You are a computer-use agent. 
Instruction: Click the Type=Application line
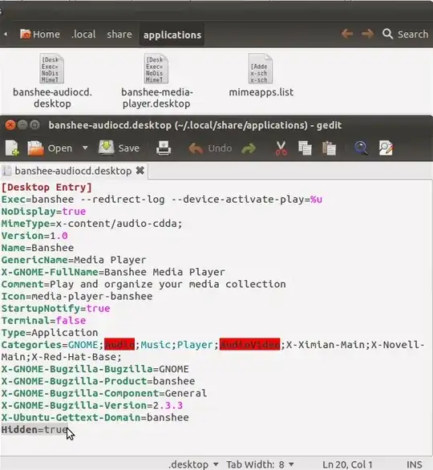50,333
